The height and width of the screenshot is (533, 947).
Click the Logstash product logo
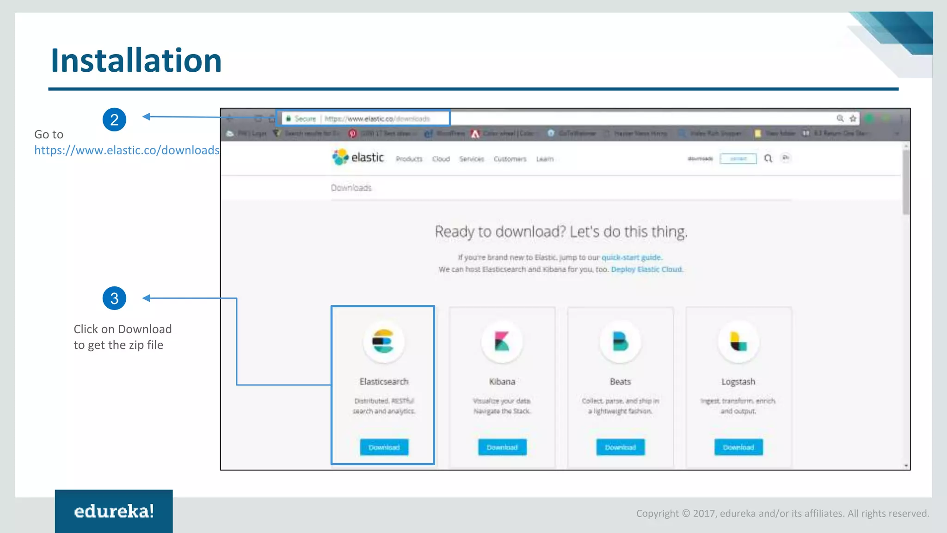738,341
